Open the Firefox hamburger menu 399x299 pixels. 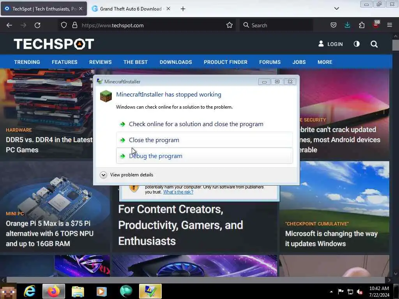390,25
